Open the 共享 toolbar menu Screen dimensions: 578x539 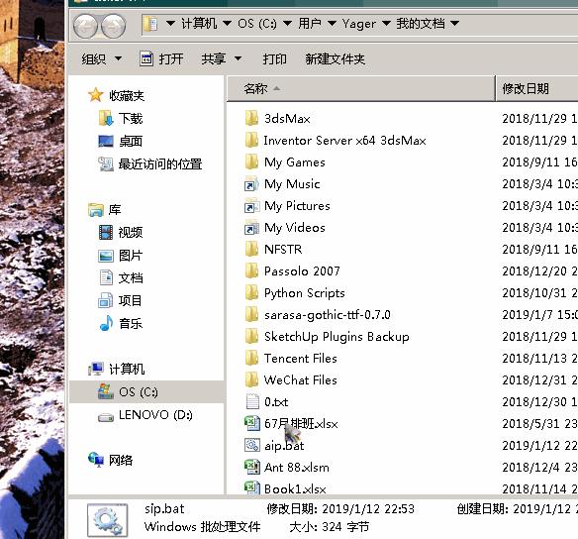221,59
